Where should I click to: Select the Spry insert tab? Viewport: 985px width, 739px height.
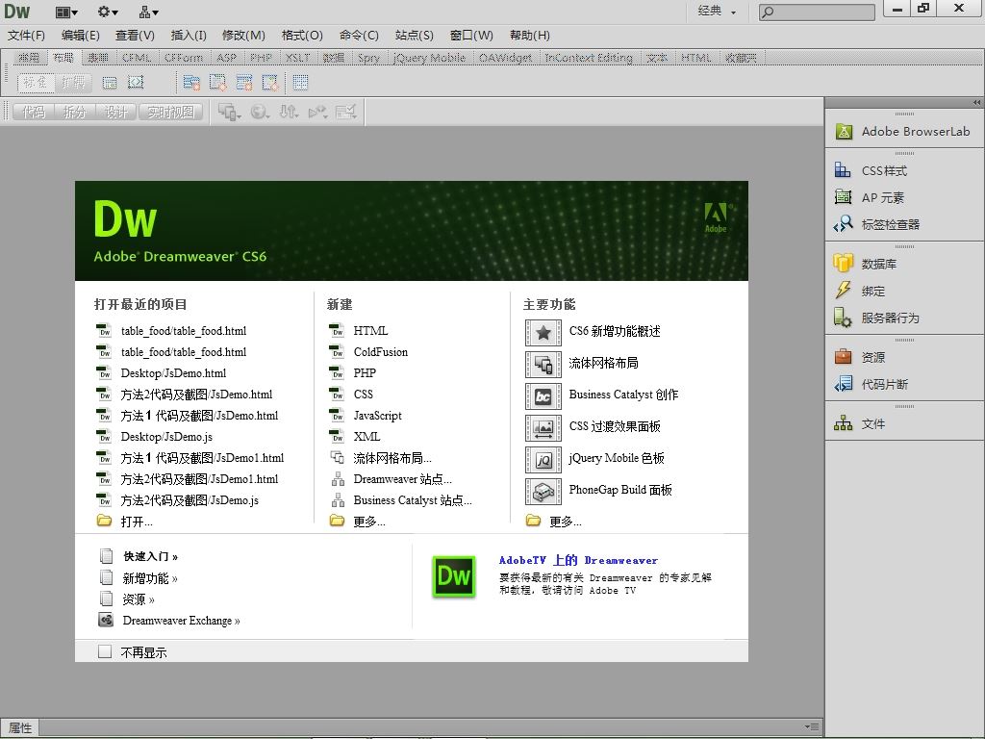pos(368,58)
